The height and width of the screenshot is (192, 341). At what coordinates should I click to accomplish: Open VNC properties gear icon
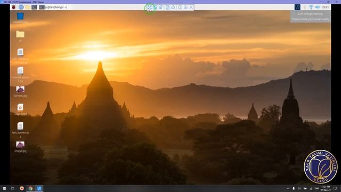185,7
